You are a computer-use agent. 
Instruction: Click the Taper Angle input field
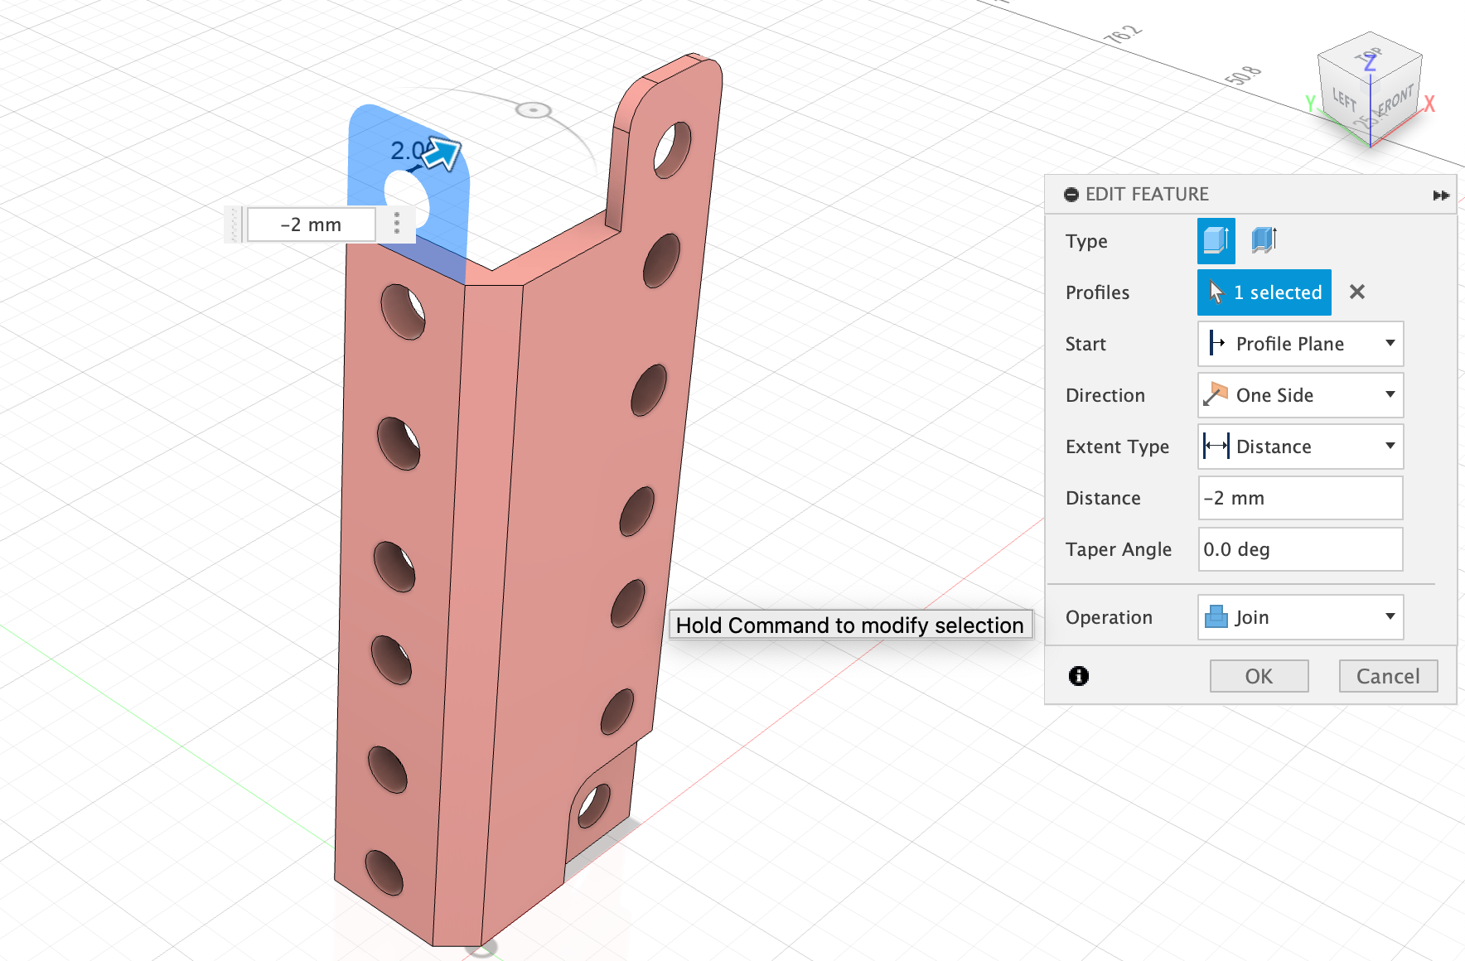pyautogui.click(x=1300, y=549)
